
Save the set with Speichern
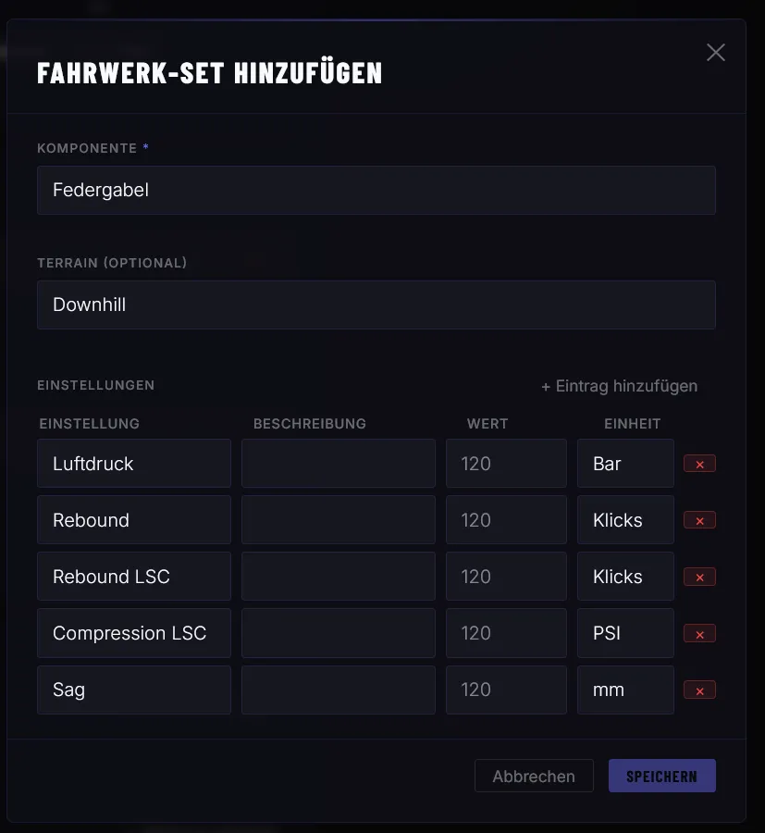point(661,776)
